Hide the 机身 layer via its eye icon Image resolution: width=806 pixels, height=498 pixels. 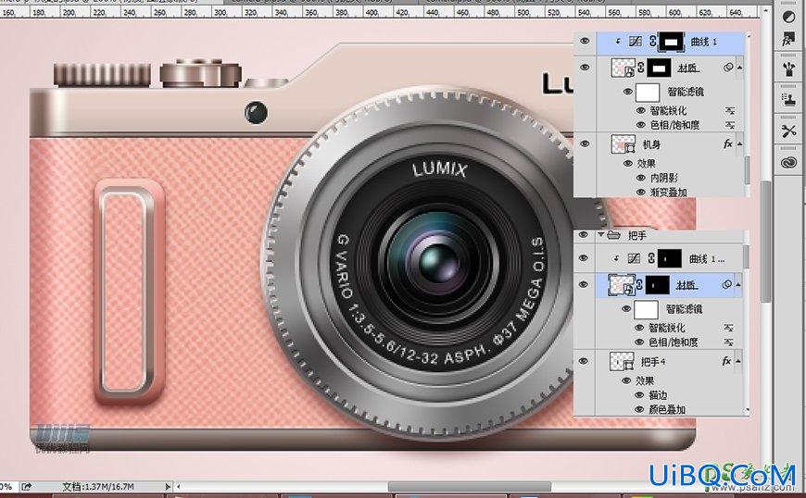click(x=585, y=144)
